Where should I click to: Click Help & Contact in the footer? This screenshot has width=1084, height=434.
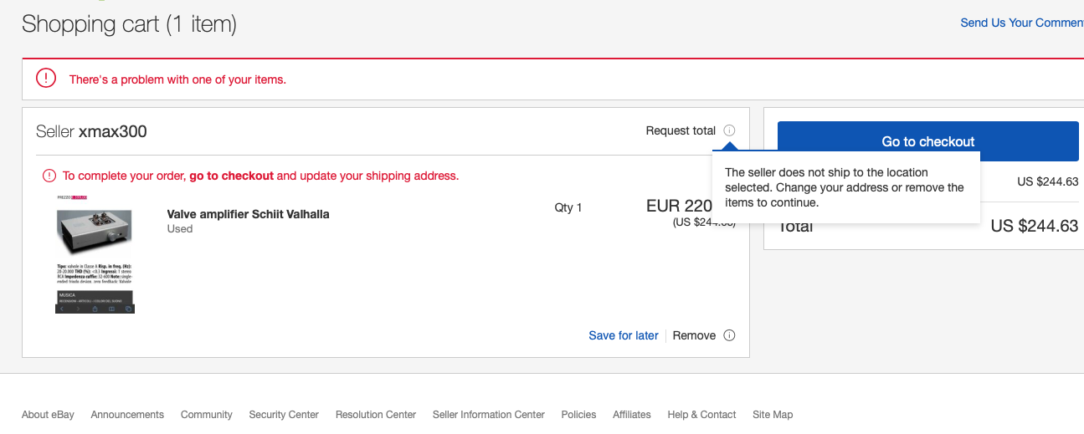coord(701,414)
